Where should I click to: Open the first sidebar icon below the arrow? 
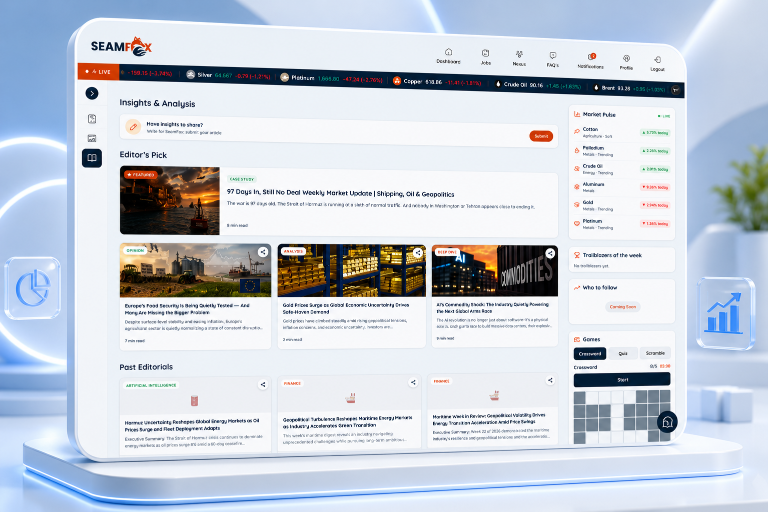92,119
